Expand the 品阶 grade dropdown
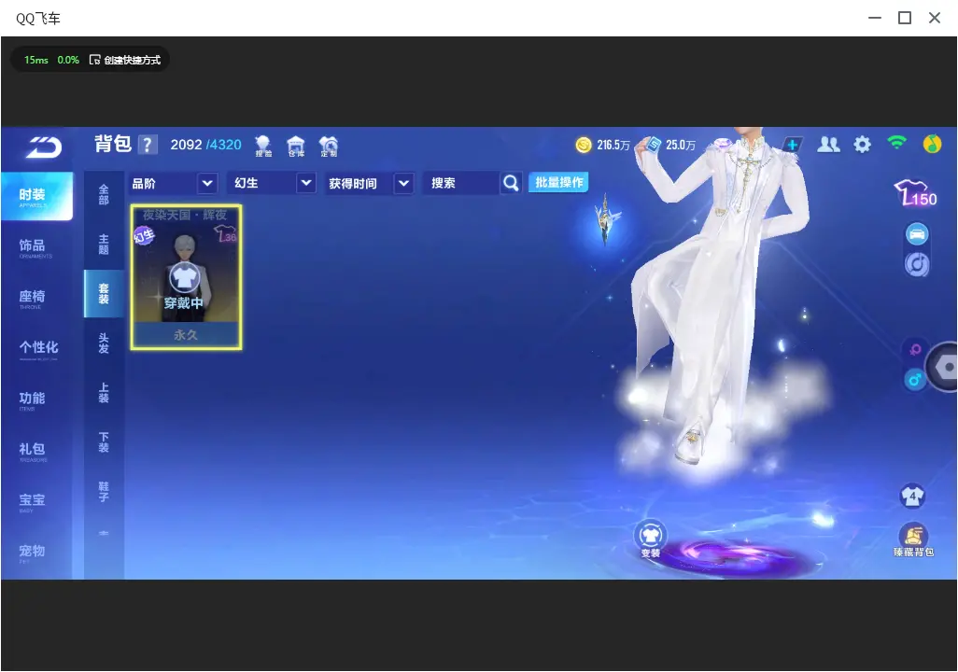 (x=207, y=183)
